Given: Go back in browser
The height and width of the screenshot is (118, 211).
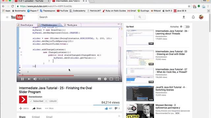Looking at the screenshot, I should point(3,6).
